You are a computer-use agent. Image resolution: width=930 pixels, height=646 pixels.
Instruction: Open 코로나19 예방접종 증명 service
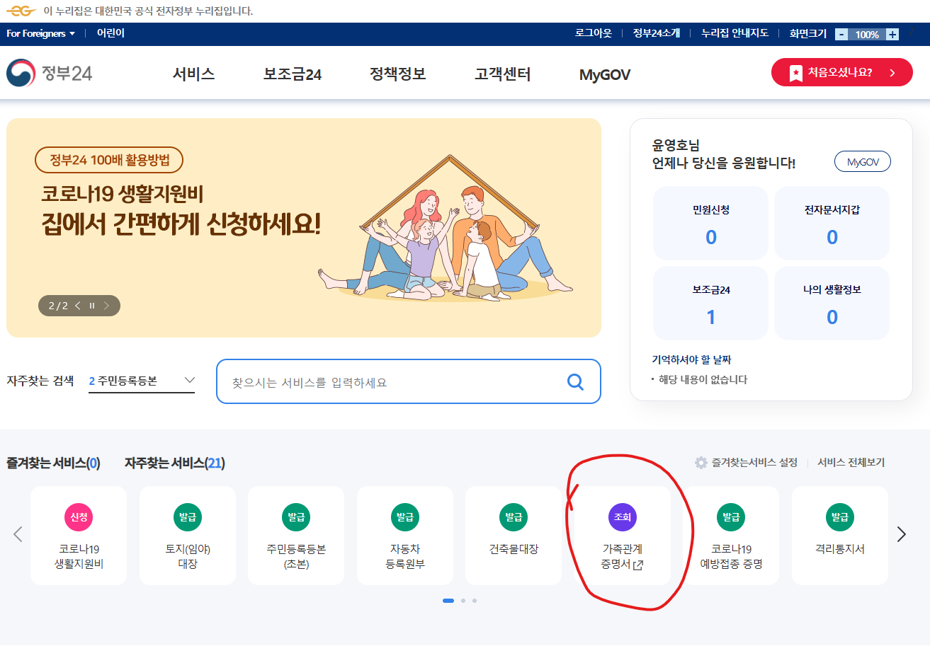(x=731, y=536)
